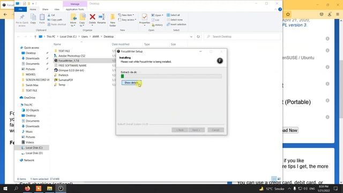Click the downloads icon in browser toolbar
The width and height of the screenshot is (343, 193).
coord(330,14)
